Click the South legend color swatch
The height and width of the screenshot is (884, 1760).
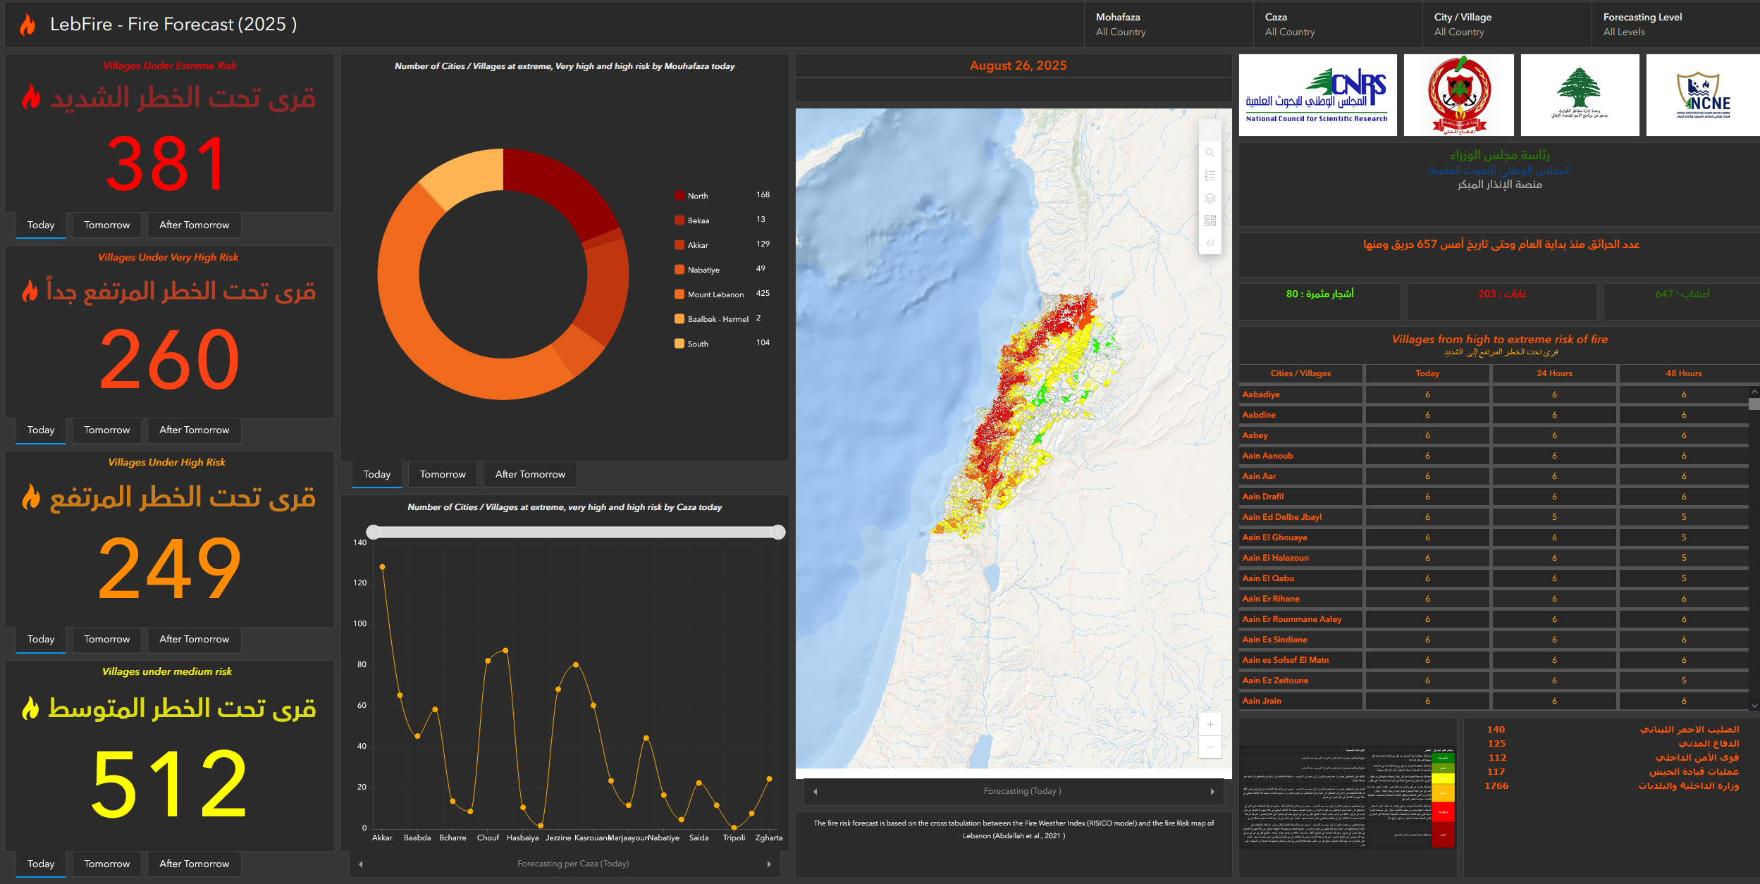(679, 344)
